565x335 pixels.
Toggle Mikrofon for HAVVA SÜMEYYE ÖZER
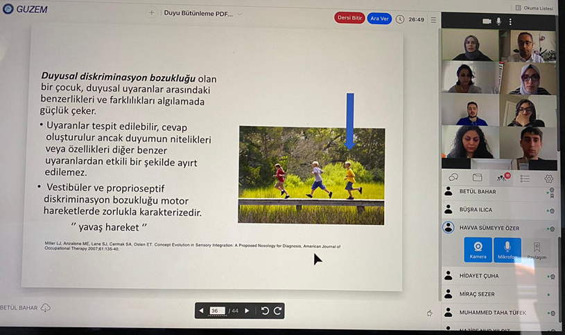click(507, 250)
